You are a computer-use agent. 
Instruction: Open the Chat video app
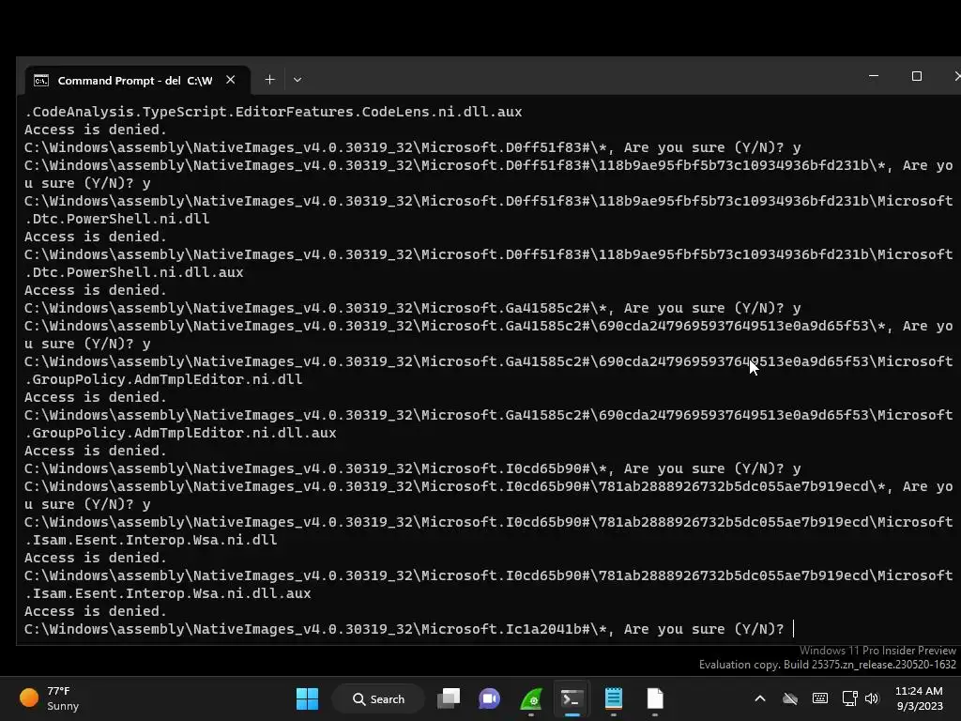[489, 698]
